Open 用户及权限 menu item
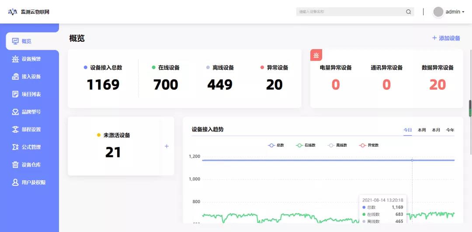 pyautogui.click(x=30, y=182)
